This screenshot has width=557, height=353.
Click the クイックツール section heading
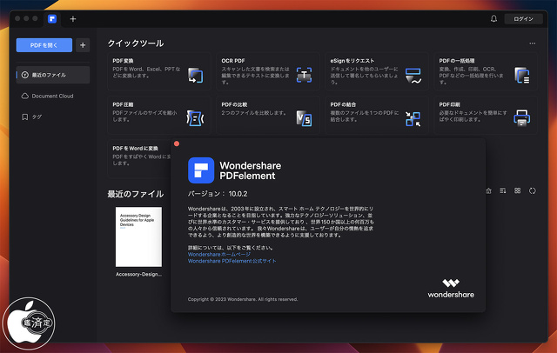[136, 43]
